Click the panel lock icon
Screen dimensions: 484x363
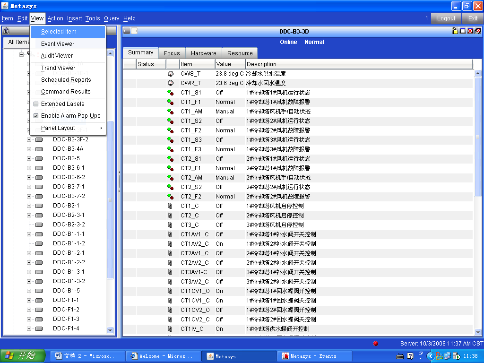455,31
